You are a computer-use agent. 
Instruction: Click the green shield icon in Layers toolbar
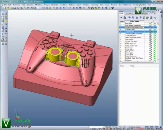click(x=129, y=18)
